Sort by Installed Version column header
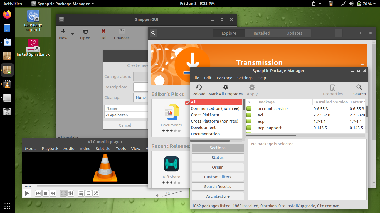Image resolution: width=380 pixels, height=213 pixels. 330,102
